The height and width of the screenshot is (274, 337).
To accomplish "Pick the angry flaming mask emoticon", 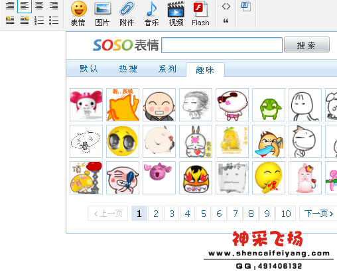I will coord(196,178).
